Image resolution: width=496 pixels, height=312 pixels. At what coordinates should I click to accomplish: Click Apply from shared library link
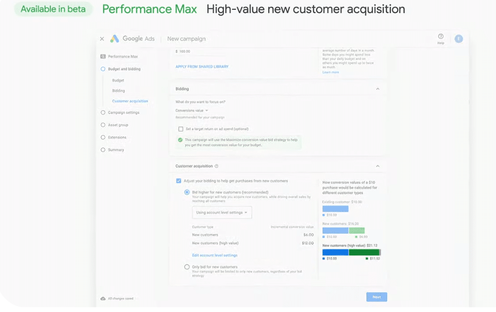(x=202, y=67)
